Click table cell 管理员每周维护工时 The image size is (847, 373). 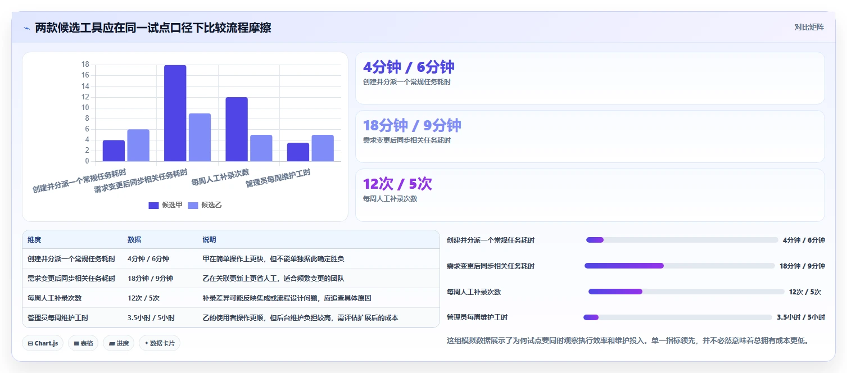[x=58, y=318]
